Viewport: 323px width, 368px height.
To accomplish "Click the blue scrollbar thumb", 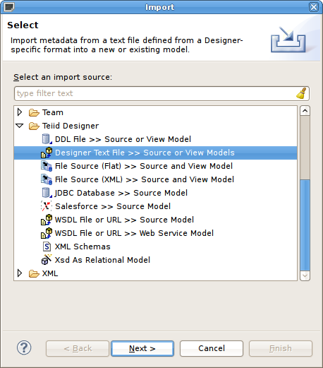I will [305, 225].
